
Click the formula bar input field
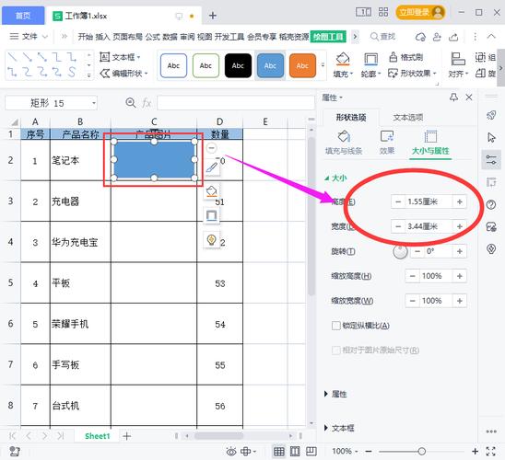(236, 103)
